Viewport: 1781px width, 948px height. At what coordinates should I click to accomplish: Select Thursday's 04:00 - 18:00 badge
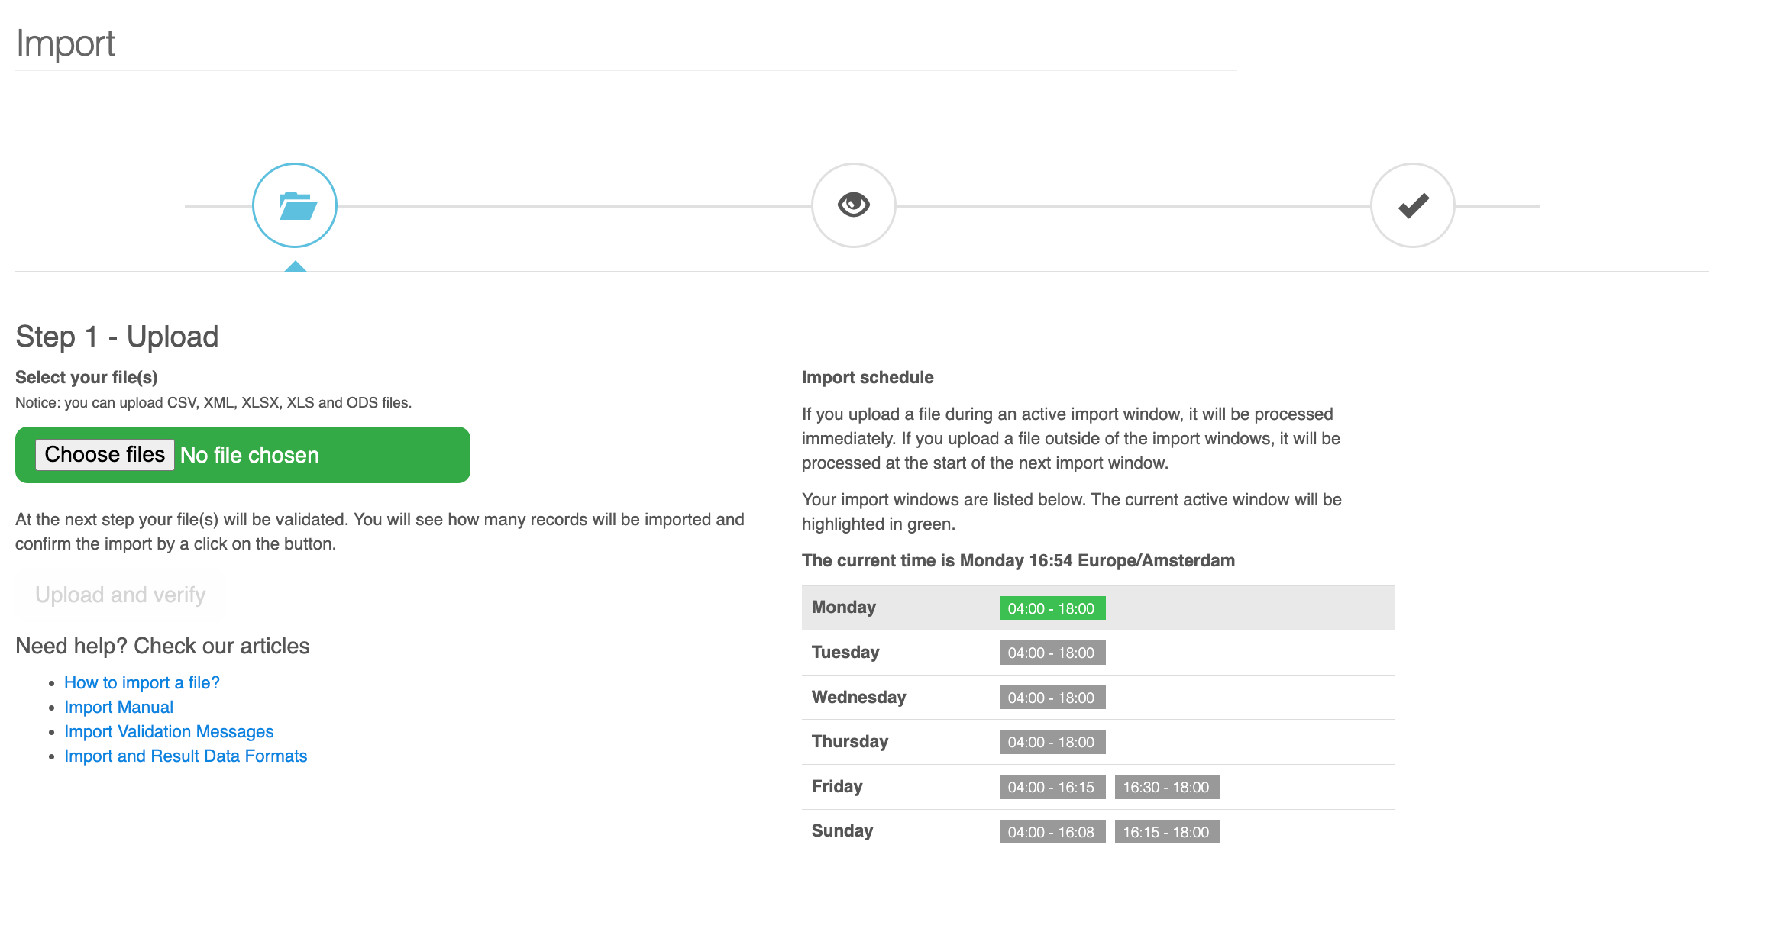click(x=1052, y=741)
